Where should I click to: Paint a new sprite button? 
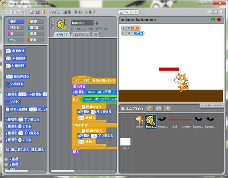(x=149, y=108)
